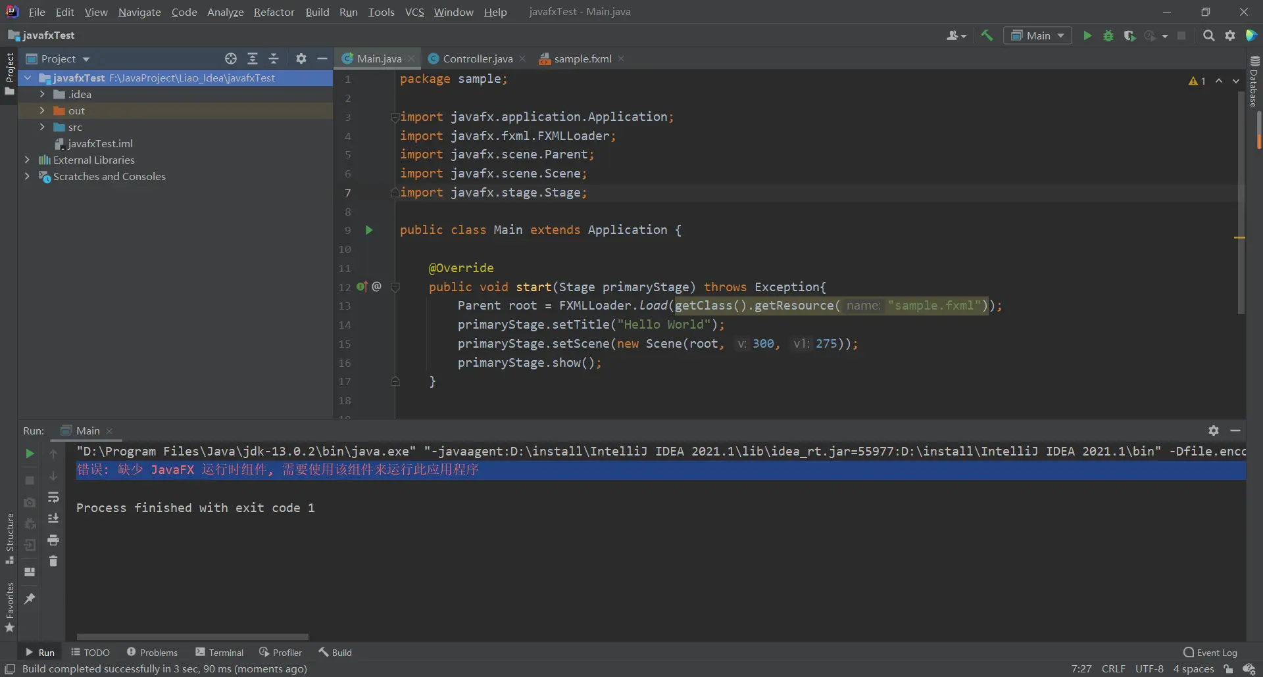This screenshot has width=1263, height=677.
Task: Open the Event Log
Action: pos(1210,652)
